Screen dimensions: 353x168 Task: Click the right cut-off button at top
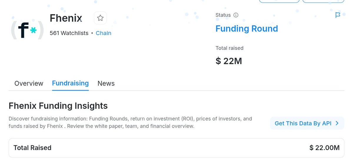tap(323, 1)
